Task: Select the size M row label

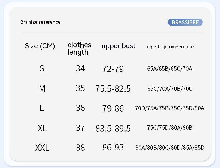Action: [x=42, y=88]
